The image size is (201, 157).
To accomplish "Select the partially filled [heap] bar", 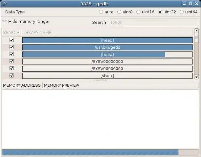I will point(107,55).
